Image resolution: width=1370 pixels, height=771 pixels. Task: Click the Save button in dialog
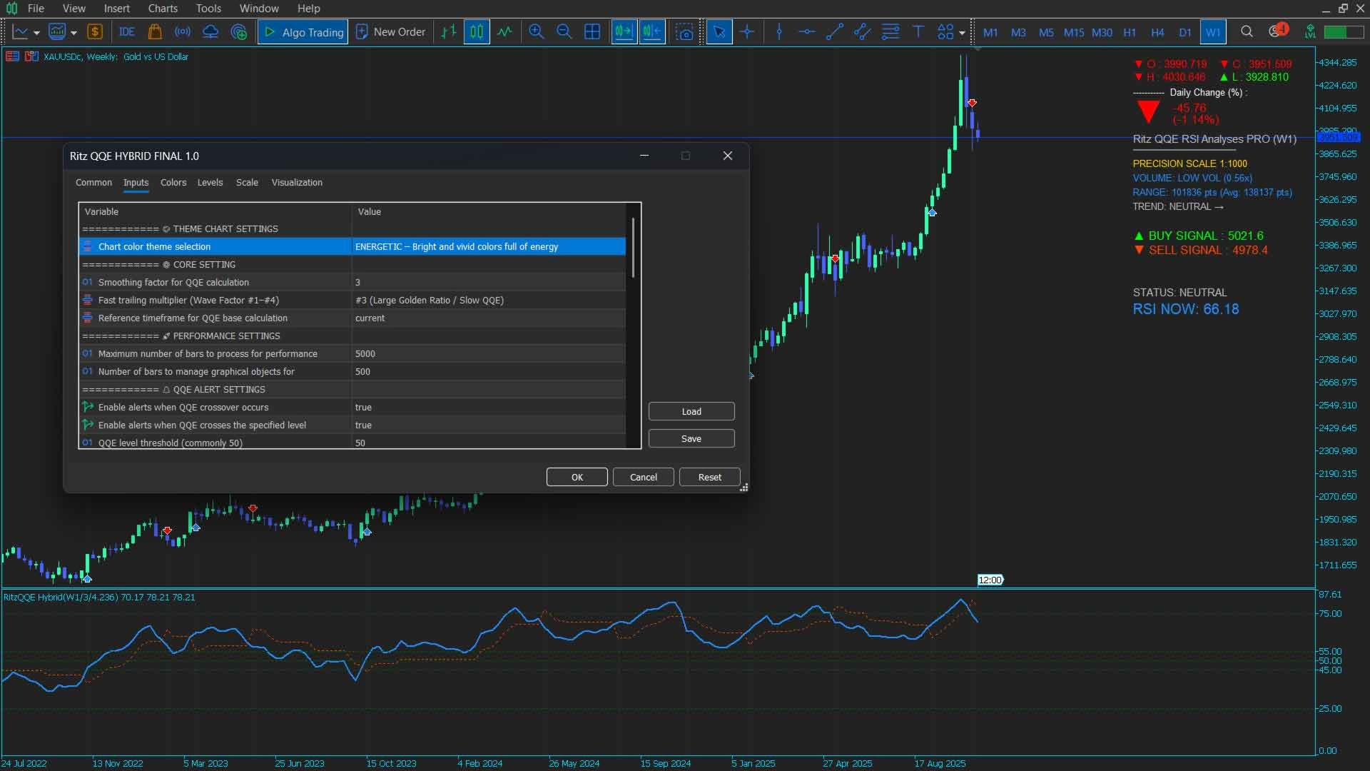point(691,438)
